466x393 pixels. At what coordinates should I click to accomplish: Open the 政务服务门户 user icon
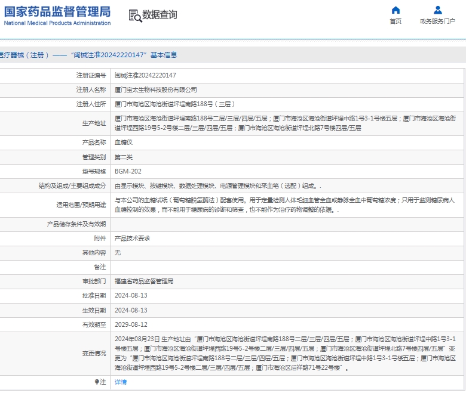point(437,10)
